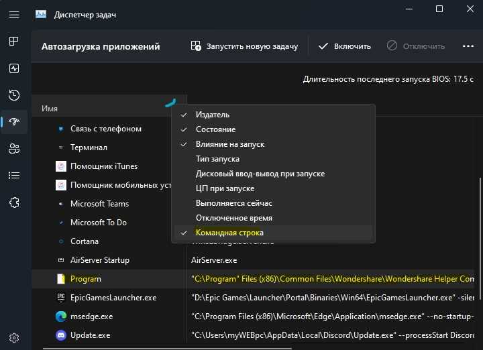The height and width of the screenshot is (350, 483).
Task: Click the Cortana row icon
Action: coord(61,241)
